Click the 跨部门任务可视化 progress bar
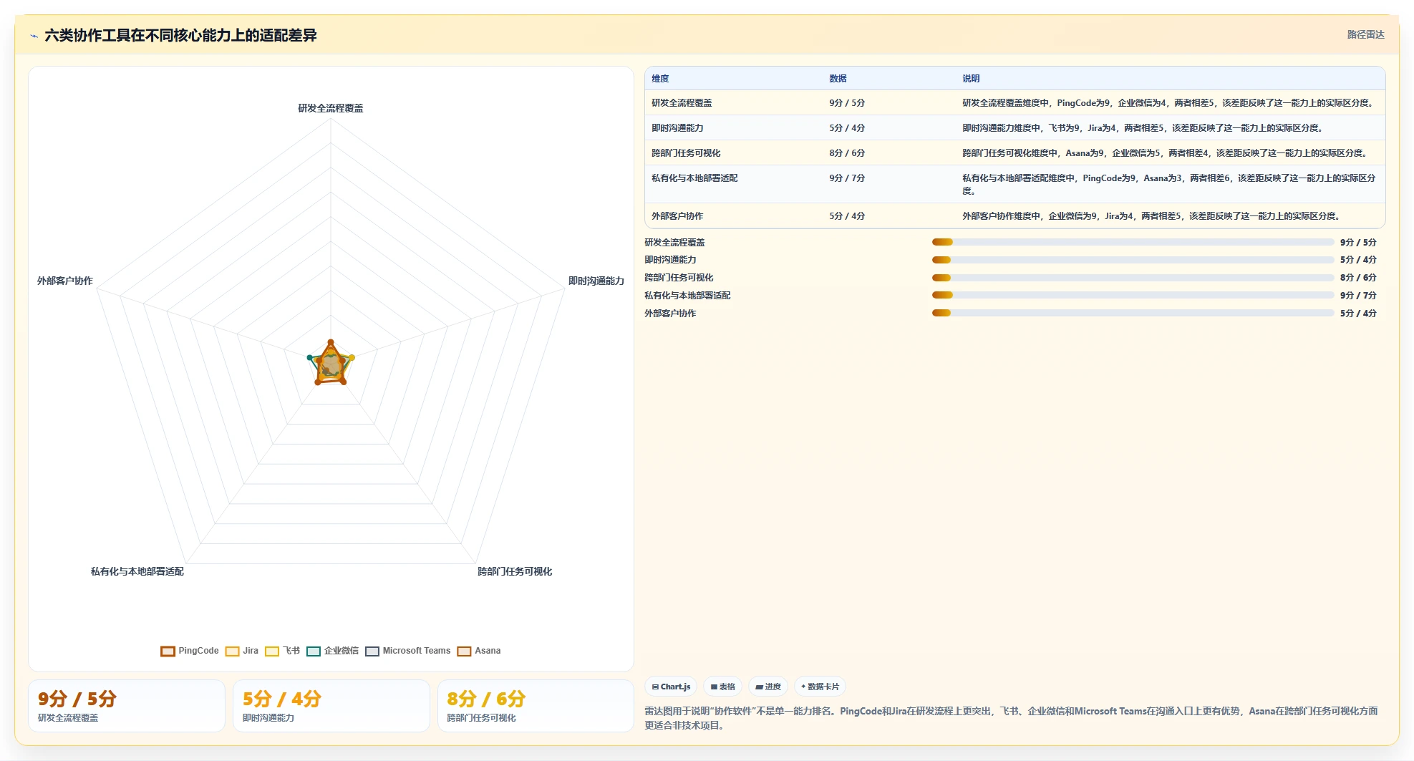Image resolution: width=1414 pixels, height=761 pixels. (x=1133, y=278)
